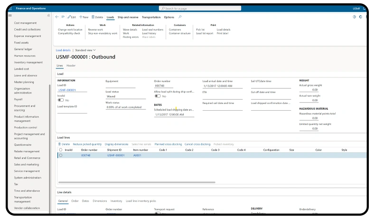Open the Inventory tab in Line details
Viewport: 375px width, 219px height.
click(116, 201)
